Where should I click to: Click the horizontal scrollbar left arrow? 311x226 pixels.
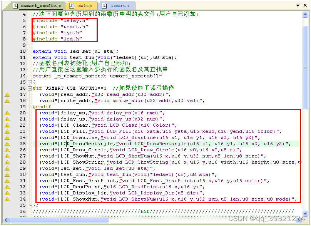(6, 220)
